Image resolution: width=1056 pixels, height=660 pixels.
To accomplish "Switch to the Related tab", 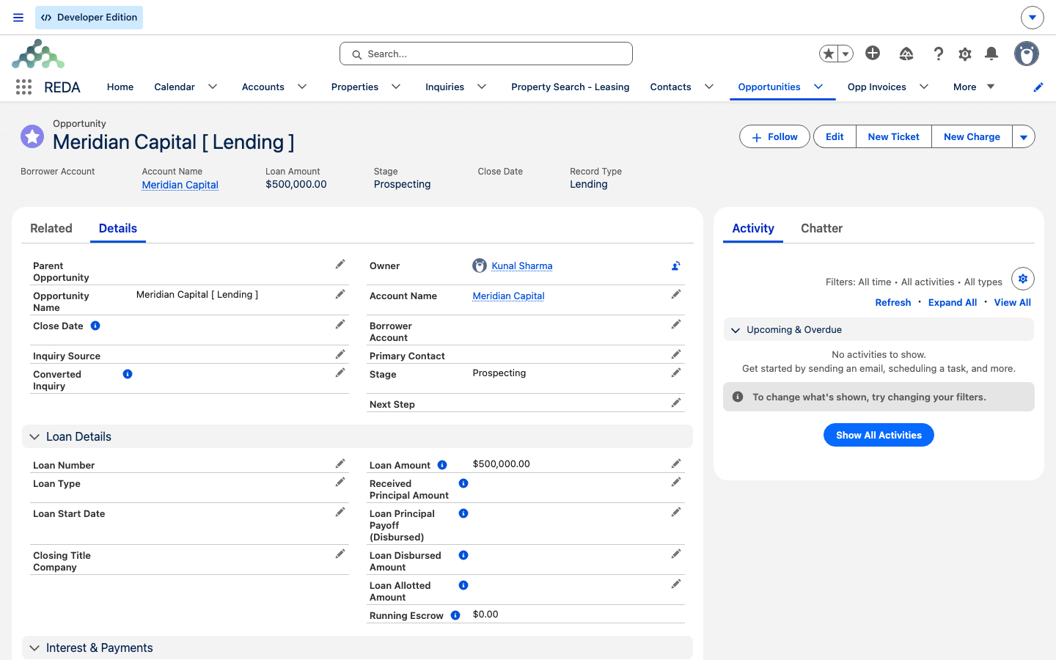I will pos(51,228).
